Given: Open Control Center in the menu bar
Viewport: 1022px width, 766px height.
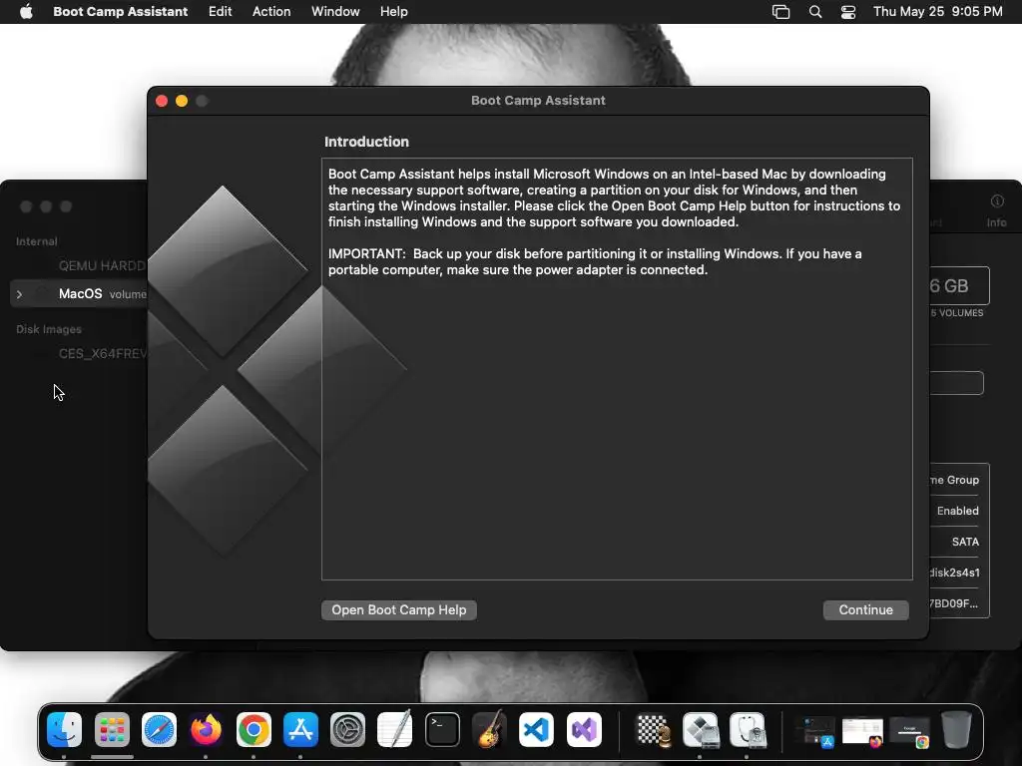Looking at the screenshot, I should [848, 12].
